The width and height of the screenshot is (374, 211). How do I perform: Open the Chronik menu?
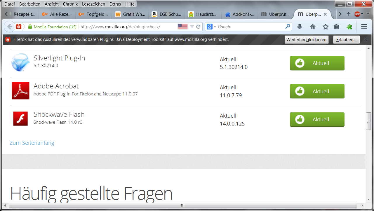click(70, 4)
